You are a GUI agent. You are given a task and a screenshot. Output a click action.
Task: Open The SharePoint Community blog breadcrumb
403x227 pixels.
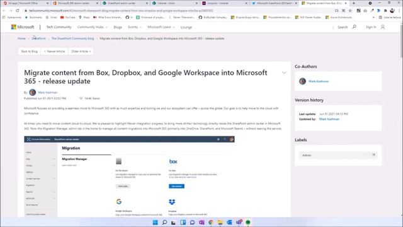[x=73, y=38]
